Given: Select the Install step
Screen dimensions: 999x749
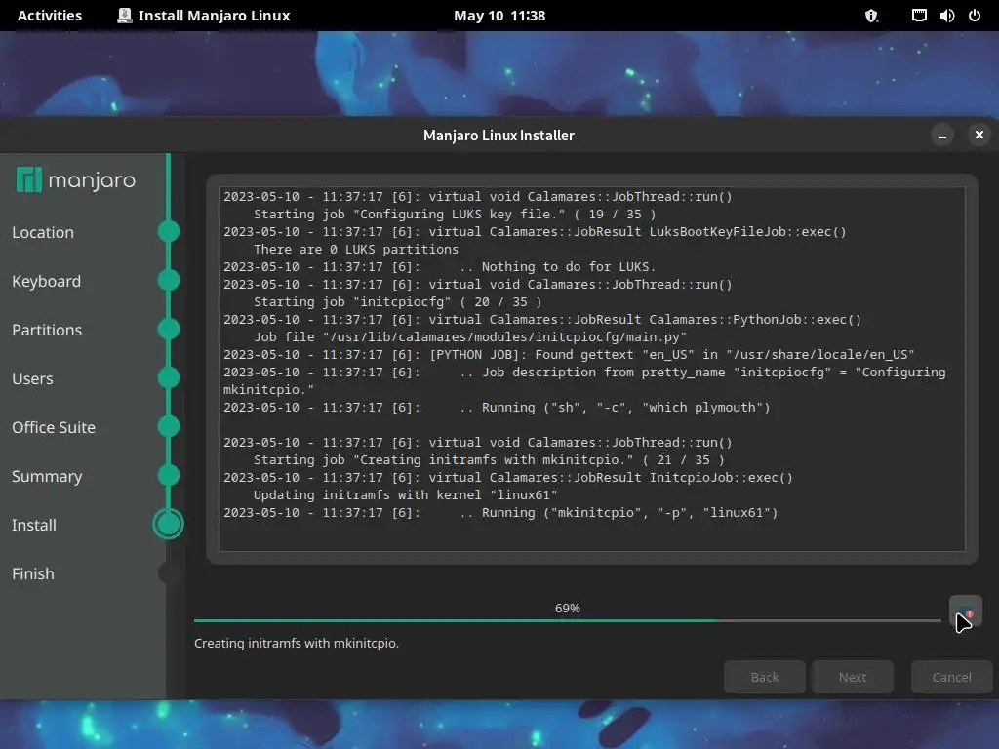Looking at the screenshot, I should pyautogui.click(x=34, y=525).
